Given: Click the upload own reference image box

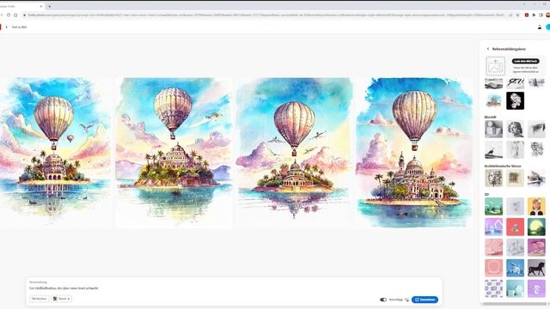Looking at the screenshot, I should click(495, 66).
